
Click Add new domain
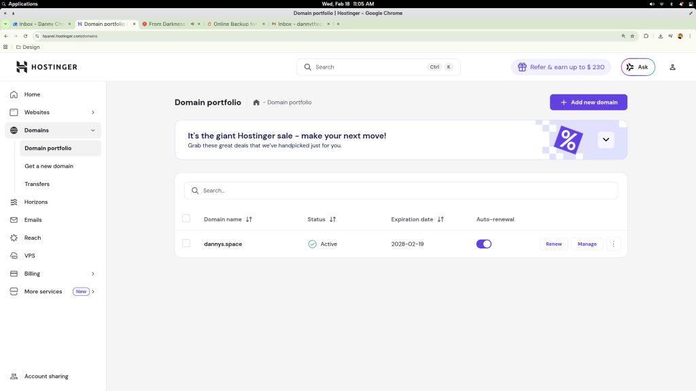click(588, 102)
